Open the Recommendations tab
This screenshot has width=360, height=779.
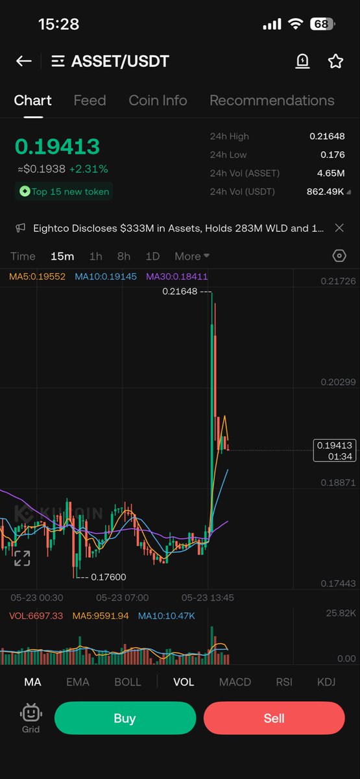click(x=272, y=101)
